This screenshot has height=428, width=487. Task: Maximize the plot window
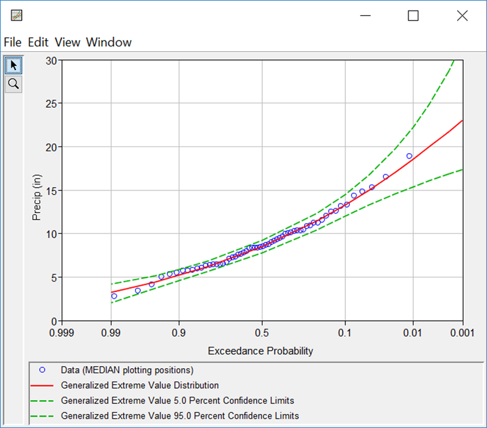point(413,15)
